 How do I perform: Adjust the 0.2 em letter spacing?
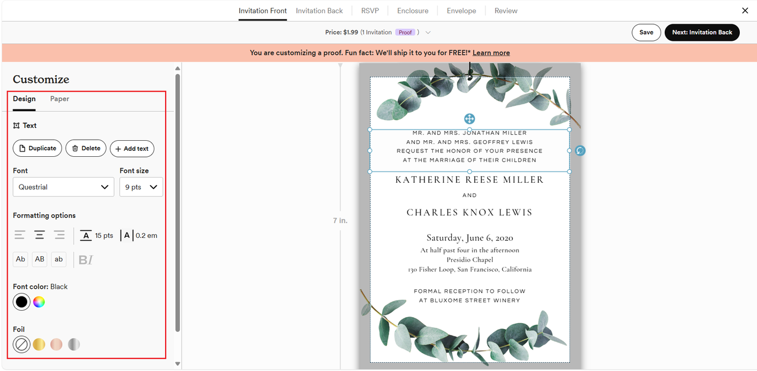click(139, 235)
